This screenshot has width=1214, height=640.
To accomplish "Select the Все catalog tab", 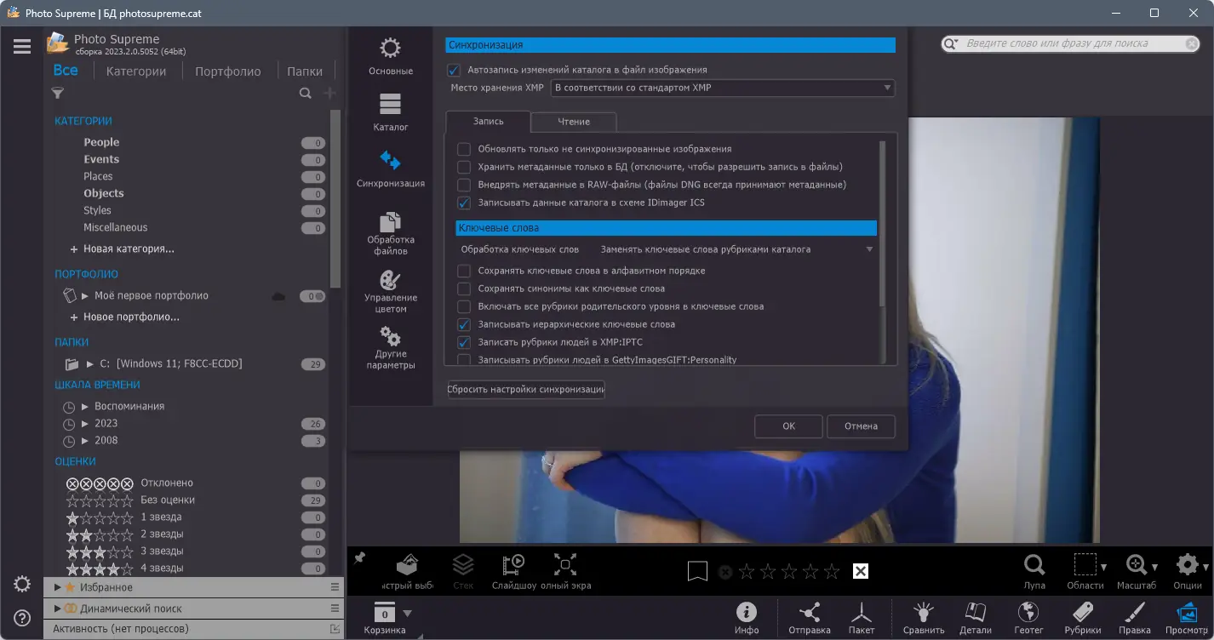I will pos(66,71).
